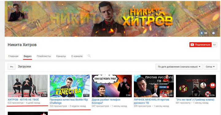Viewport: 221px width, 115px height.
Task: Click the 3 недели назад timestamp
Action: click(78, 106)
